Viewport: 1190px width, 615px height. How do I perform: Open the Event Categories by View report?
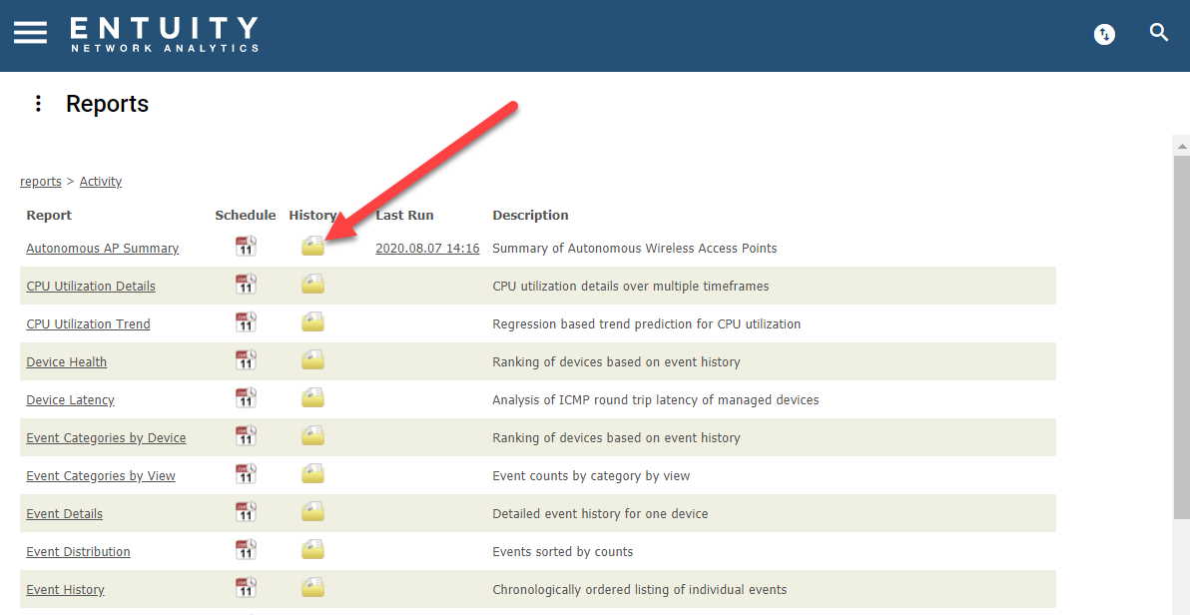click(x=101, y=476)
